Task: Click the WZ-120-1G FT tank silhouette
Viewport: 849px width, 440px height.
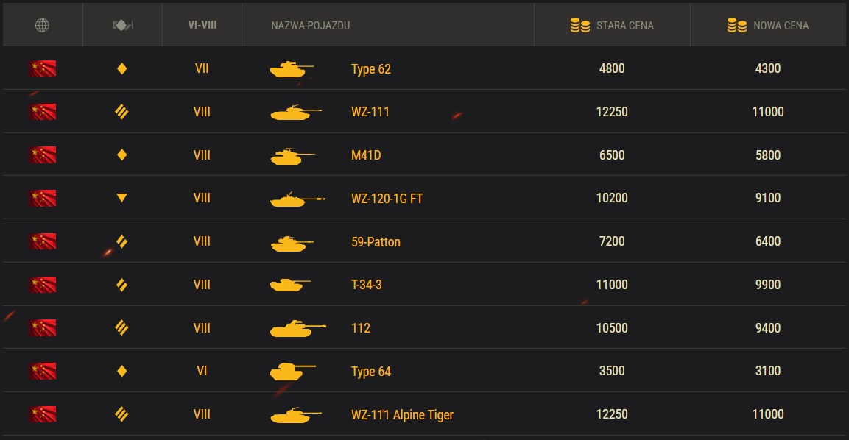Action: click(x=297, y=199)
